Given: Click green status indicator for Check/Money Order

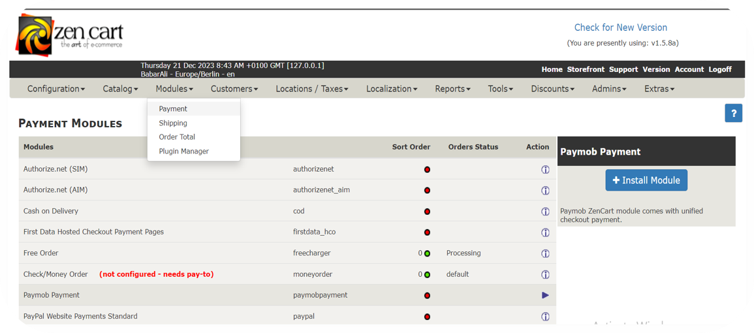Looking at the screenshot, I should [427, 274].
